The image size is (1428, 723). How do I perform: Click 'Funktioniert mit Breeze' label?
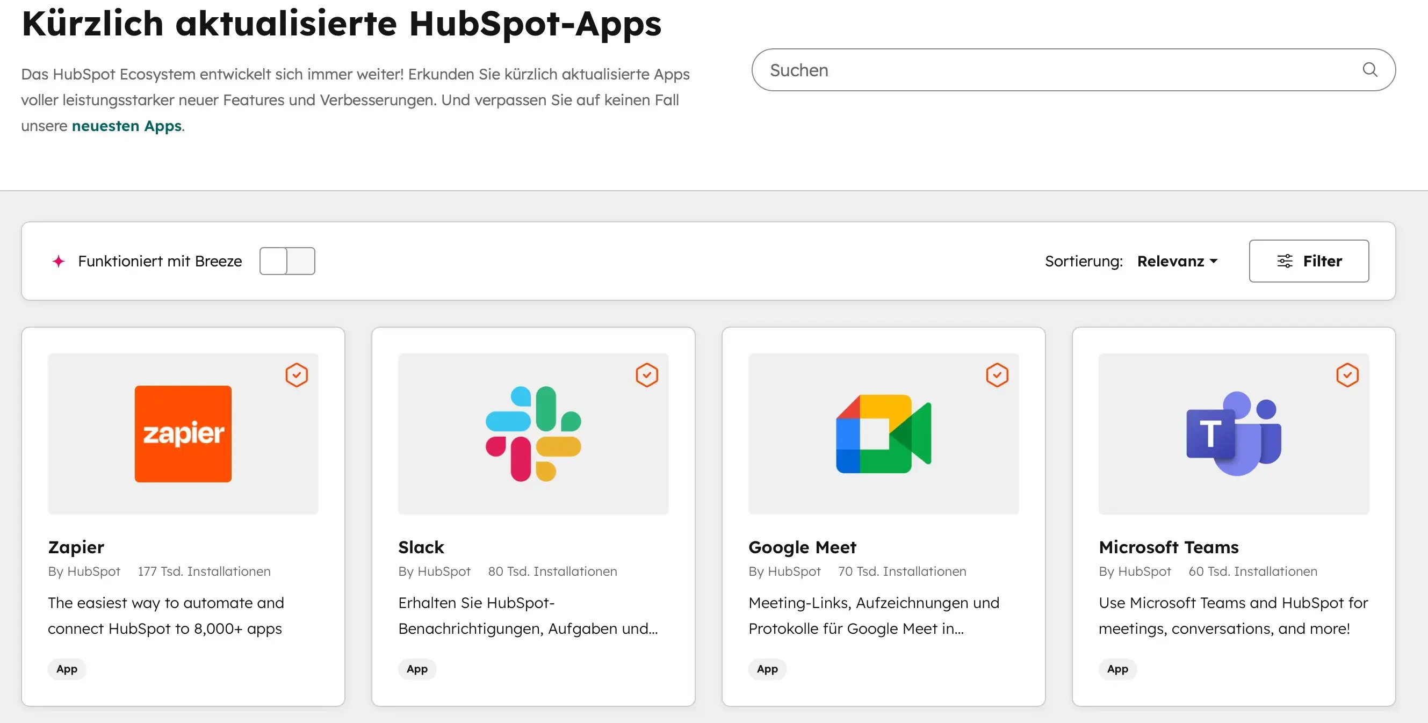click(160, 261)
